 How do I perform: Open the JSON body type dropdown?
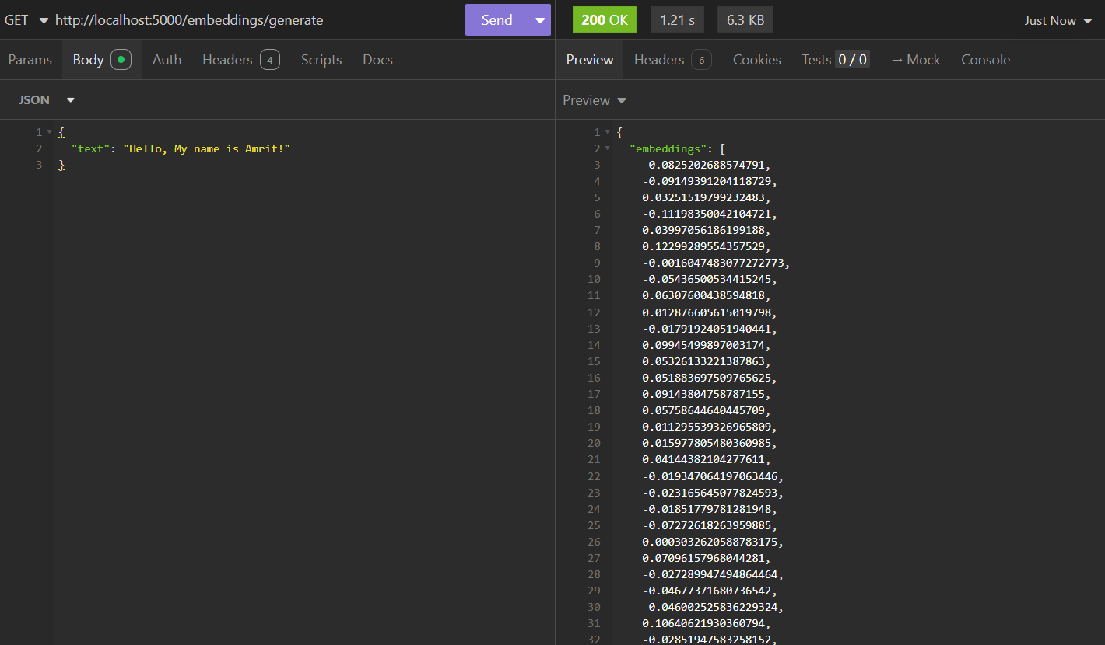(47, 100)
